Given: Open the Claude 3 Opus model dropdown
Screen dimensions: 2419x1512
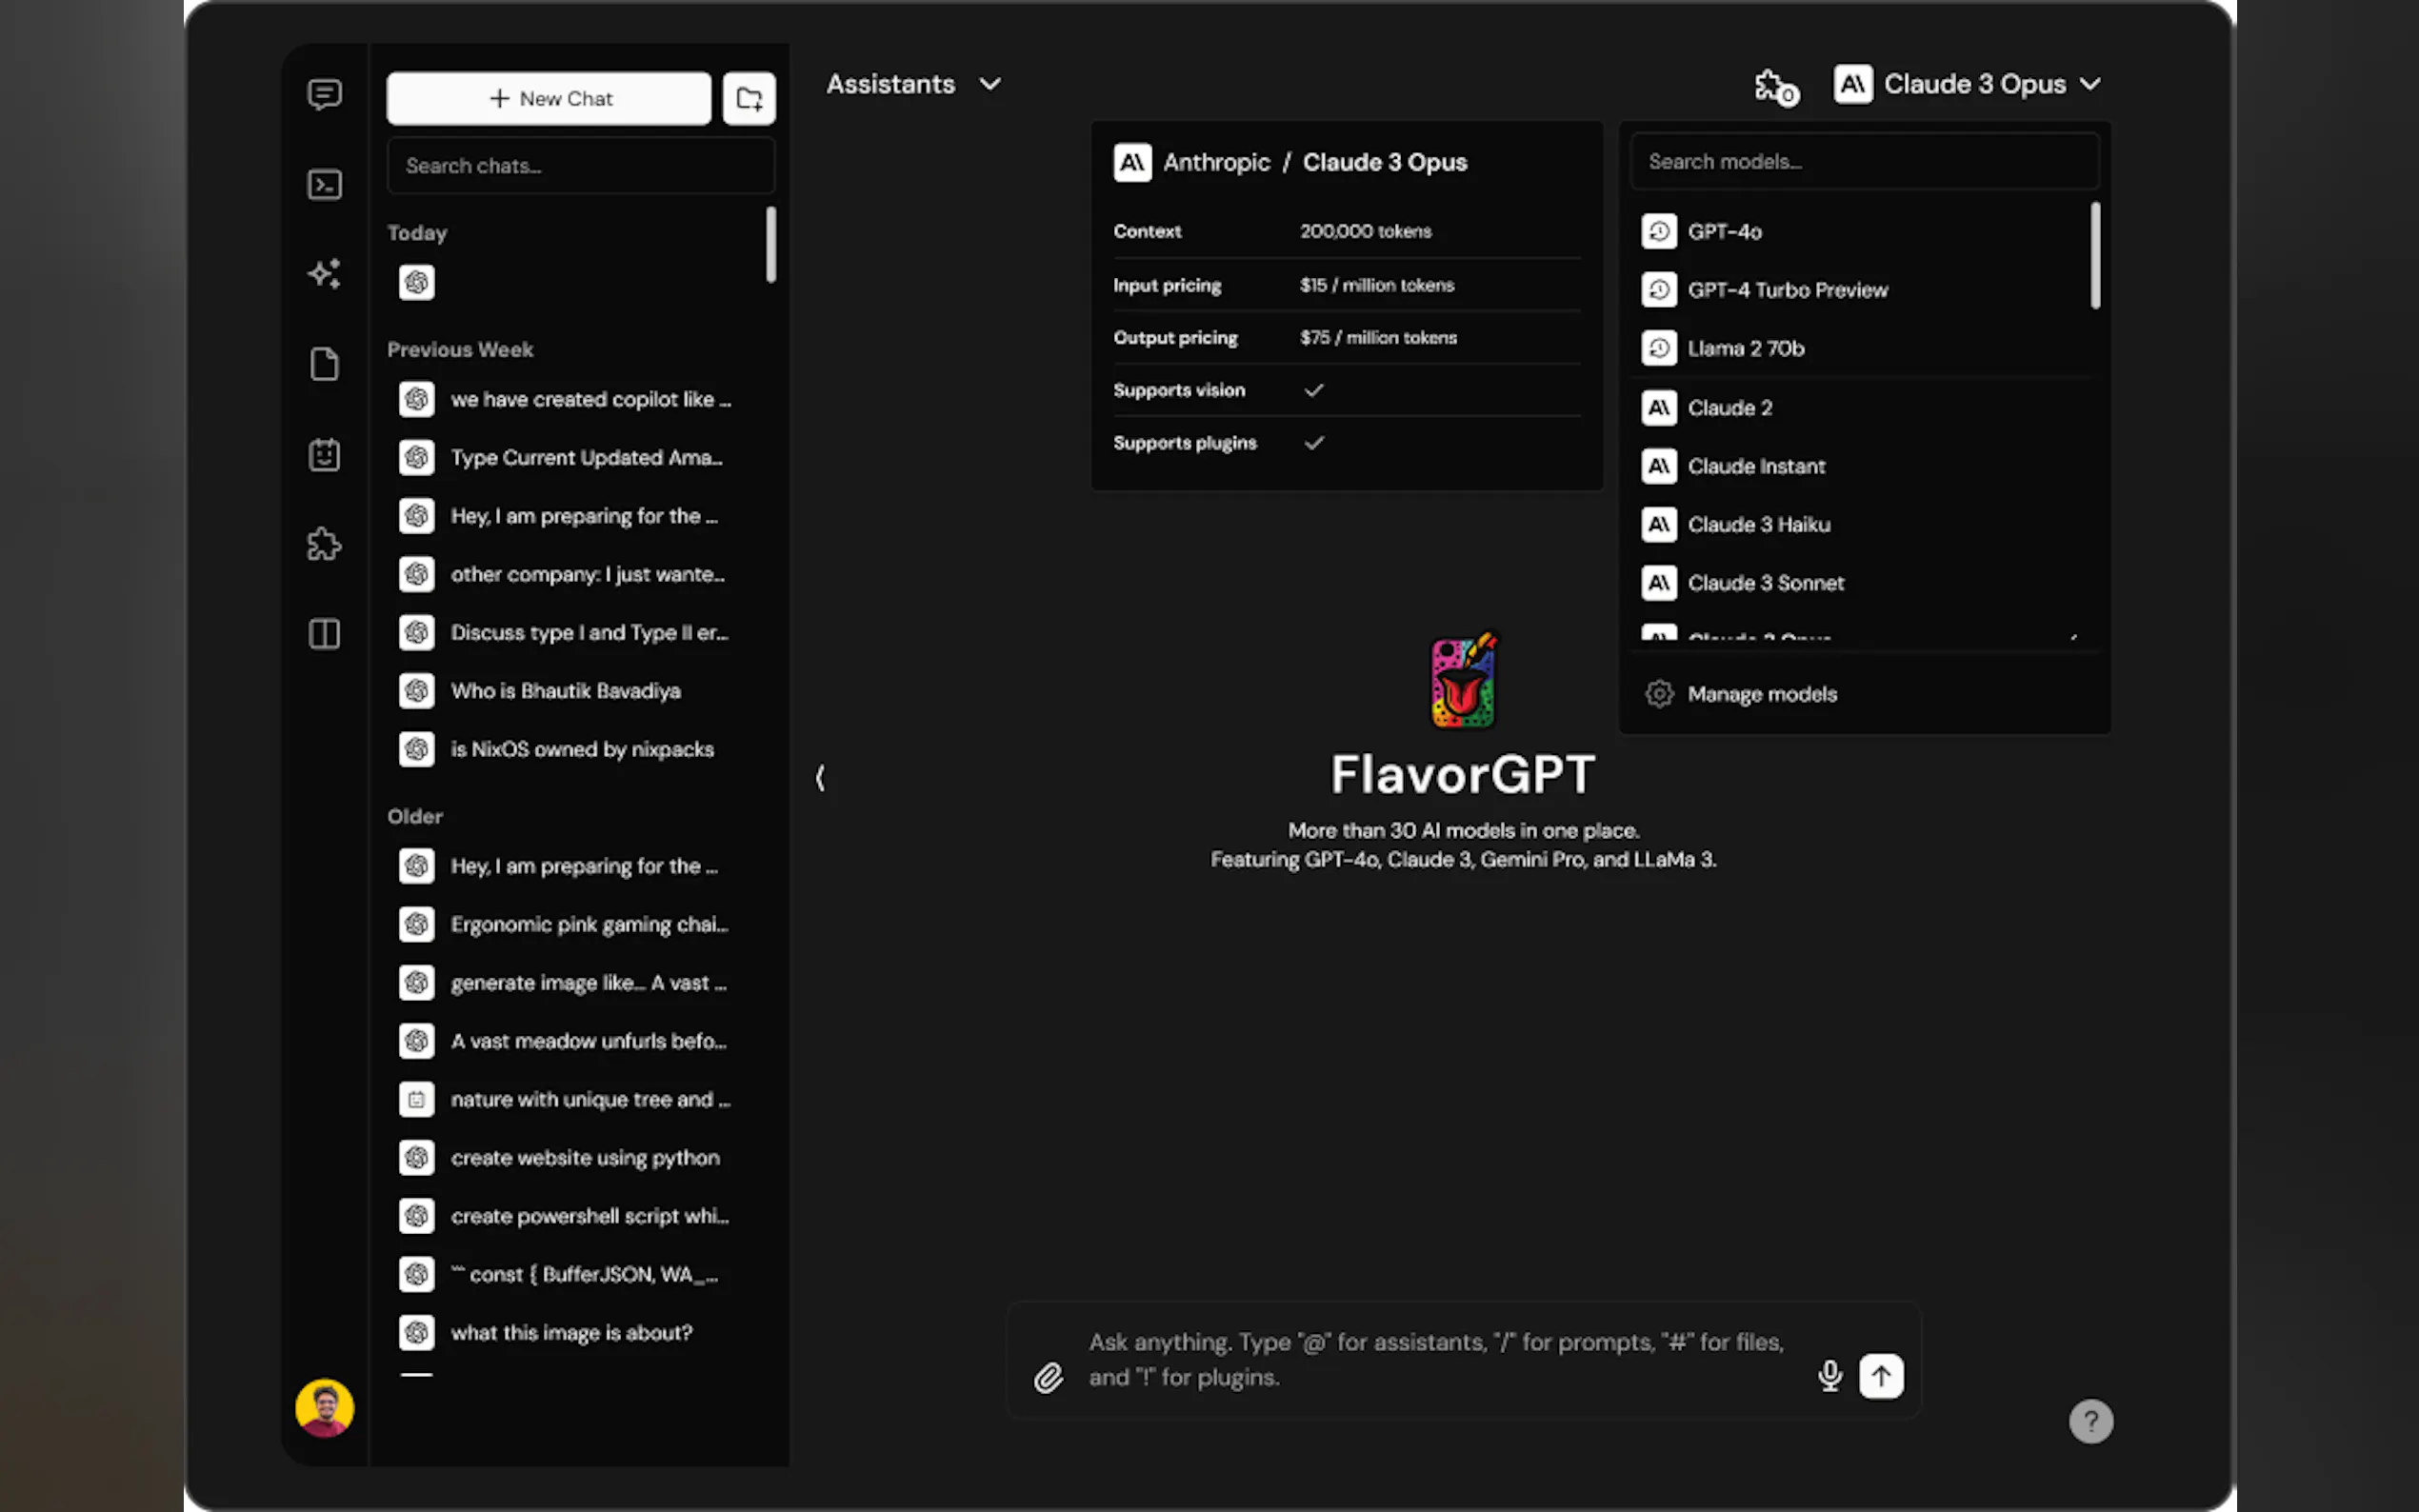Looking at the screenshot, I should (1967, 84).
